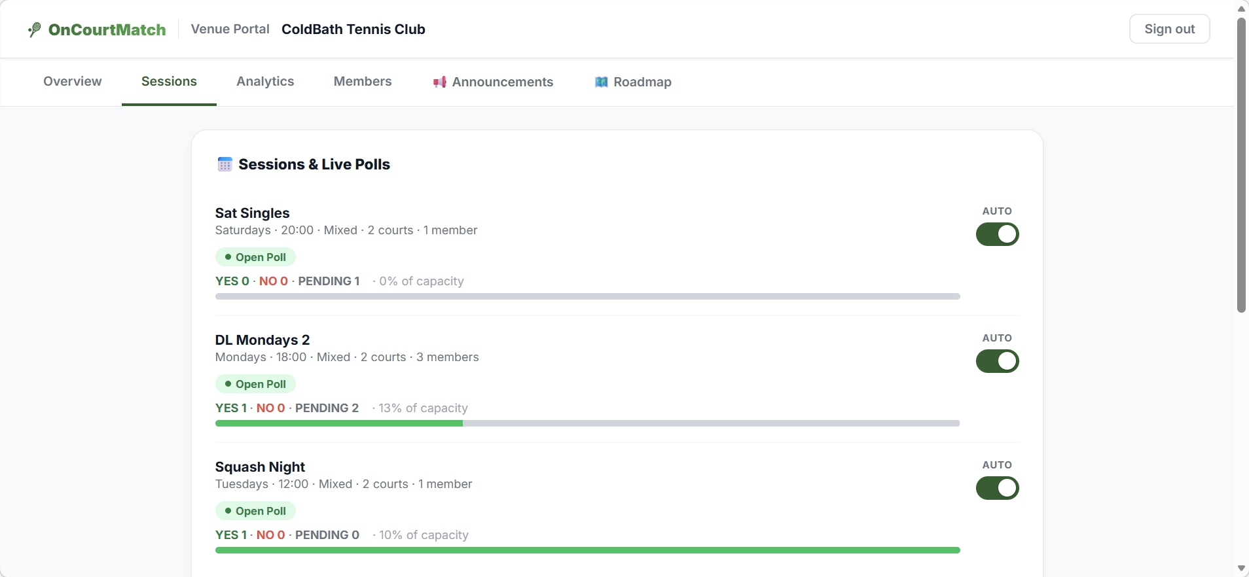
Task: Select the Sessions tab
Action: tap(169, 81)
